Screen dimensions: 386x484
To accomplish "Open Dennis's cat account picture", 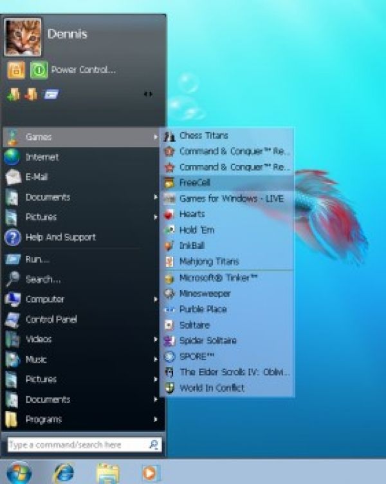I will [x=23, y=37].
